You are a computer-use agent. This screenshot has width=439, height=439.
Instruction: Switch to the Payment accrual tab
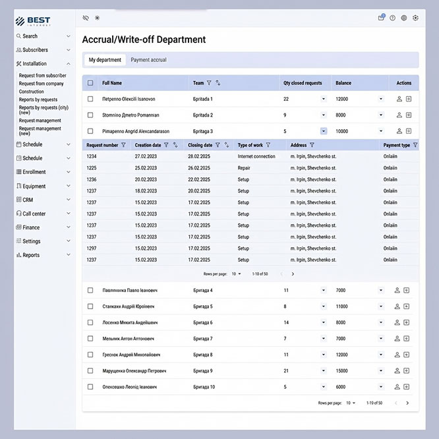point(148,60)
